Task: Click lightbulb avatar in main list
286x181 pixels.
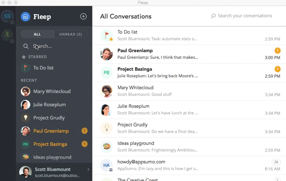Action: pyautogui.click(x=106, y=128)
